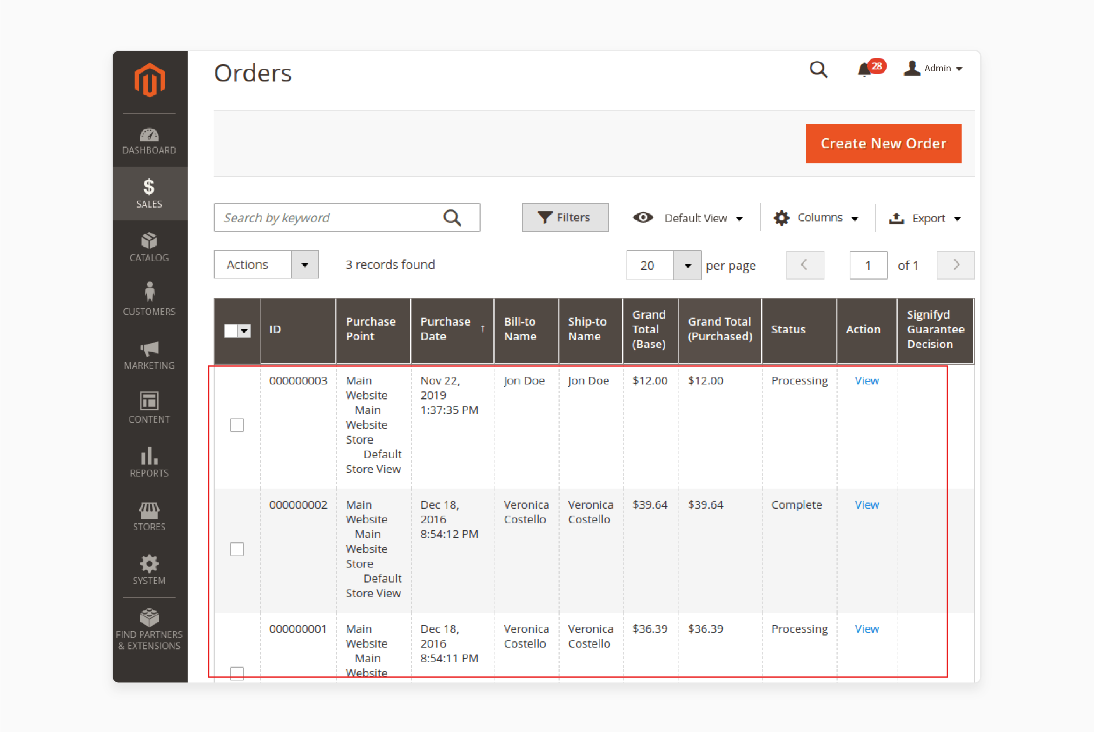
Task: Sort by the Purchase Point column header
Action: tap(374, 330)
